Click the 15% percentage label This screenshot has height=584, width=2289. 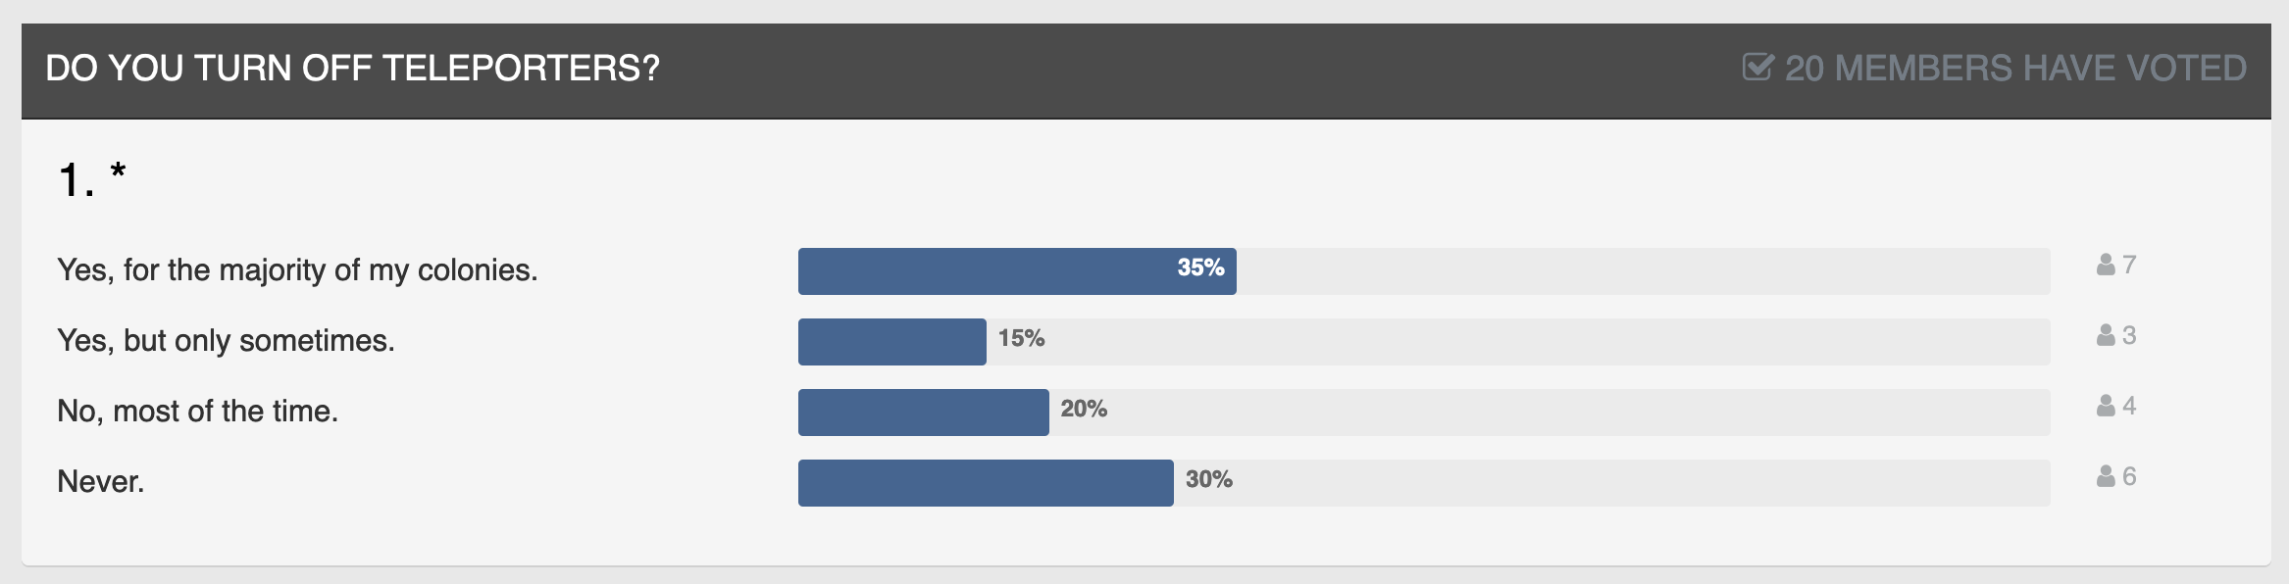click(x=1021, y=339)
